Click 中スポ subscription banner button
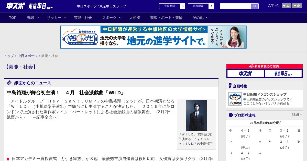Screen dimensions: 307x161 246,74
